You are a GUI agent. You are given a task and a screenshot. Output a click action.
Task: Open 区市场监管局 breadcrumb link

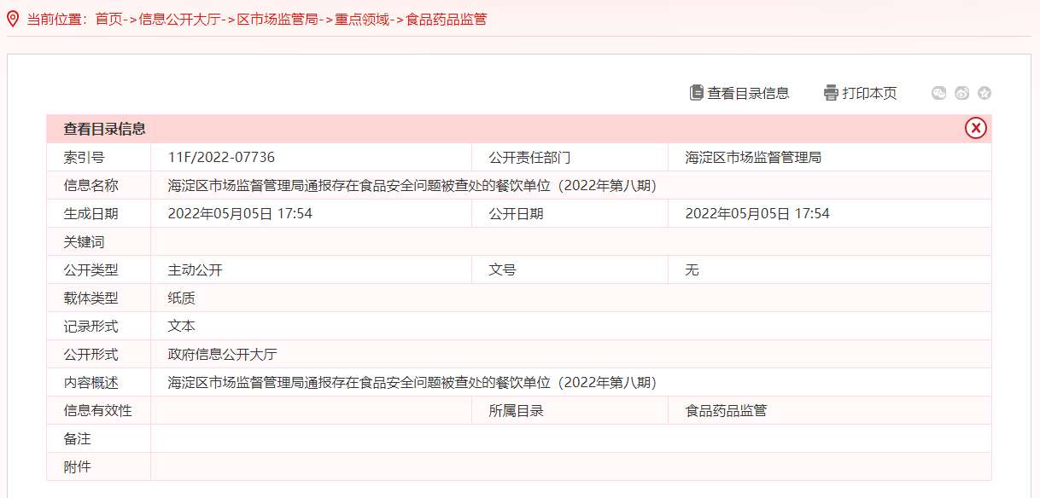(x=277, y=19)
